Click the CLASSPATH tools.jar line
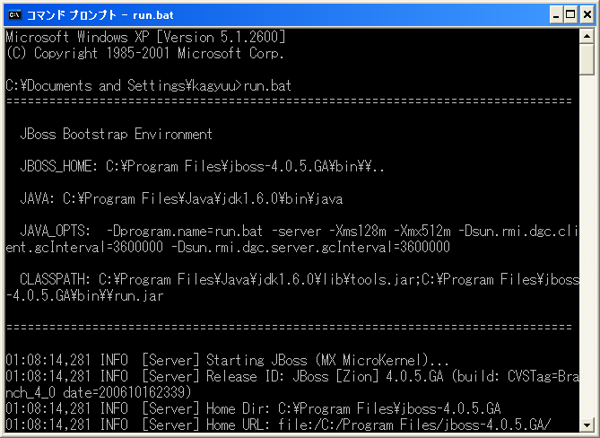The height and width of the screenshot is (438, 600). (x=296, y=280)
